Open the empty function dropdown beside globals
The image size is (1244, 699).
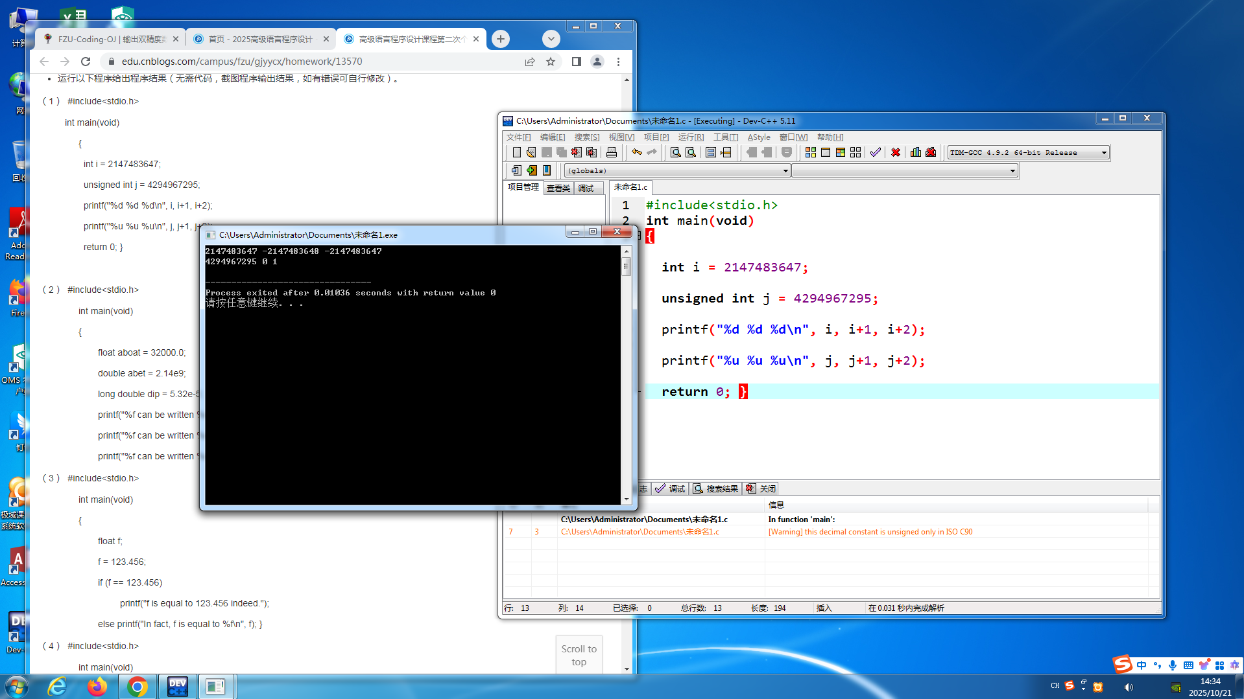click(x=905, y=171)
